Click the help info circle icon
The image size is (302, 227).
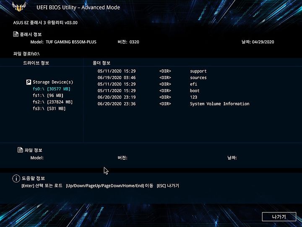point(16,178)
